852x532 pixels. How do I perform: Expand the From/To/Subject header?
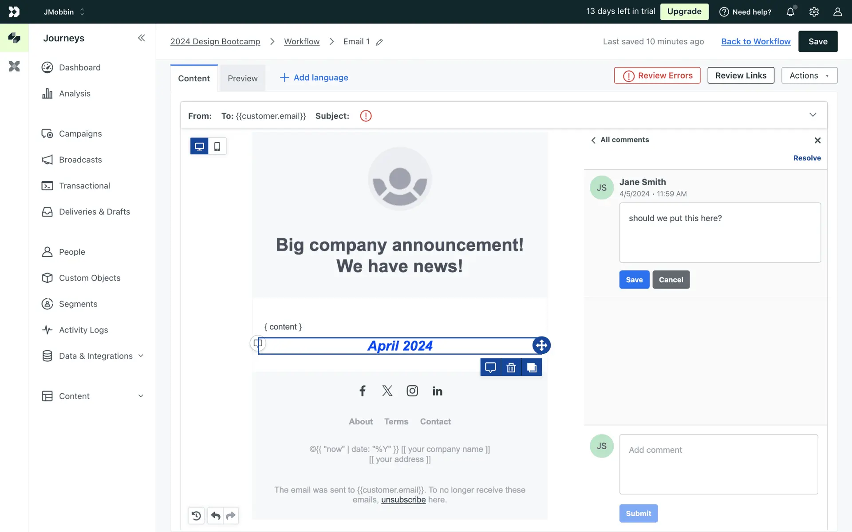pos(813,115)
